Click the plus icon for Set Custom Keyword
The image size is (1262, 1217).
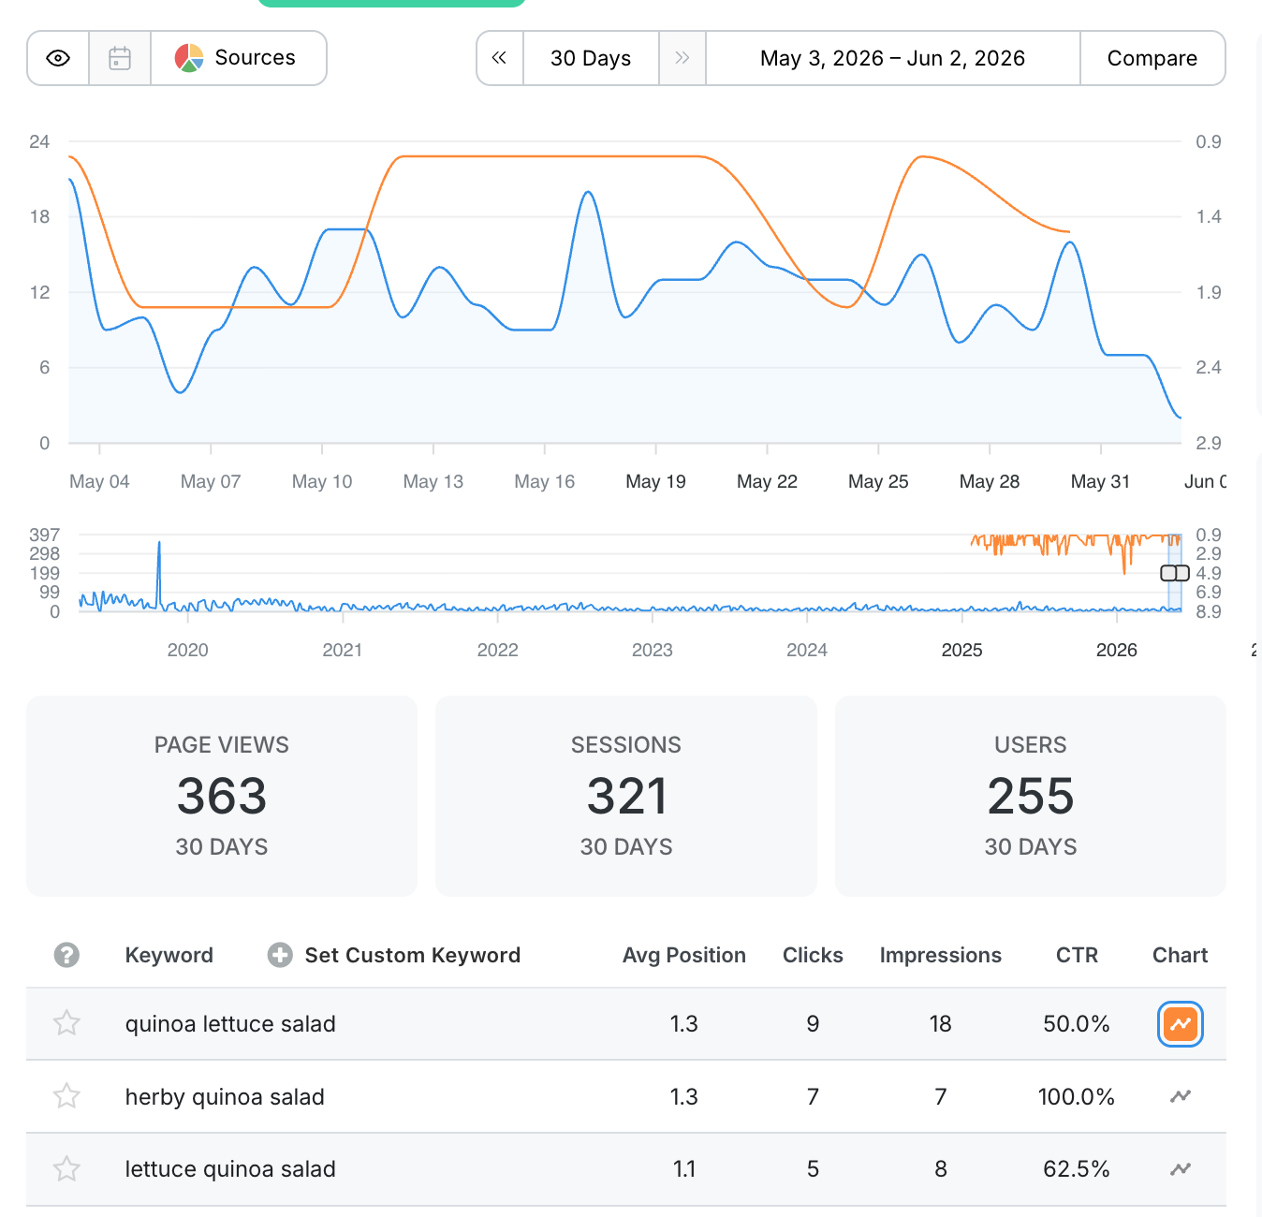click(280, 955)
